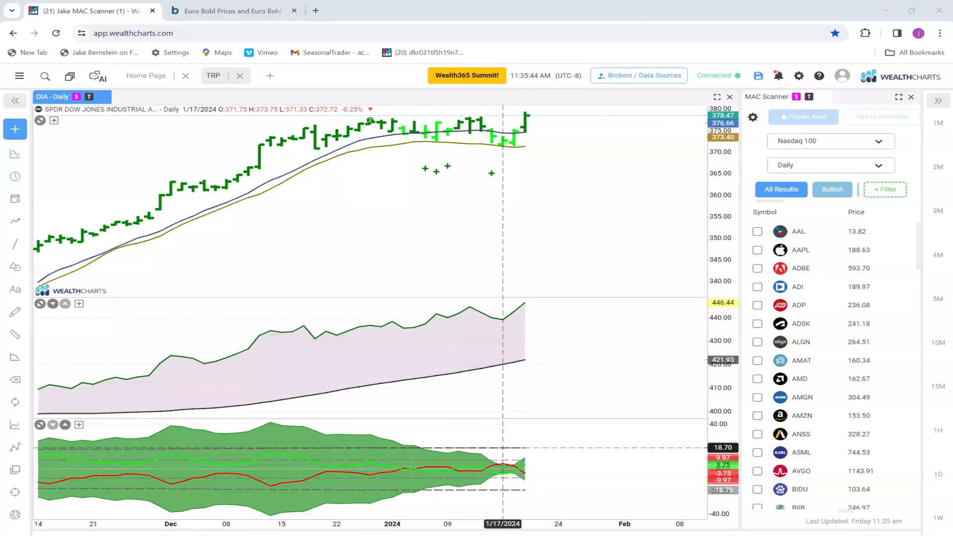Click the + Filter button

[885, 189]
